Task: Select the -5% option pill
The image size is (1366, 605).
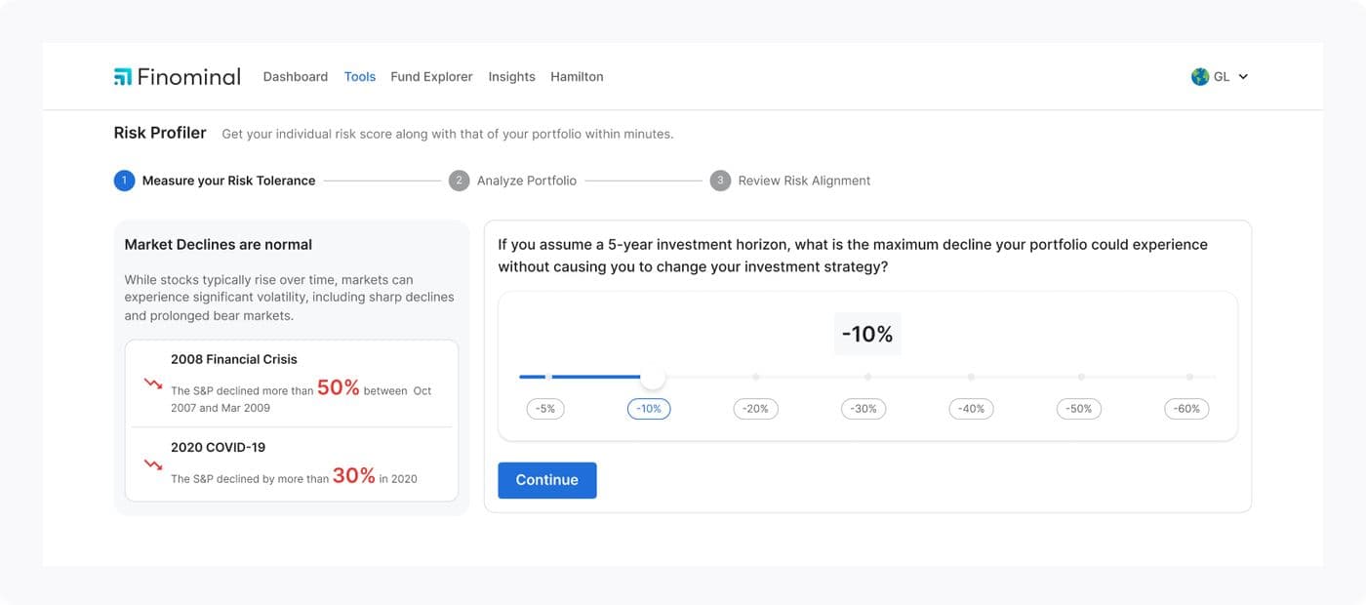Action: (x=545, y=409)
